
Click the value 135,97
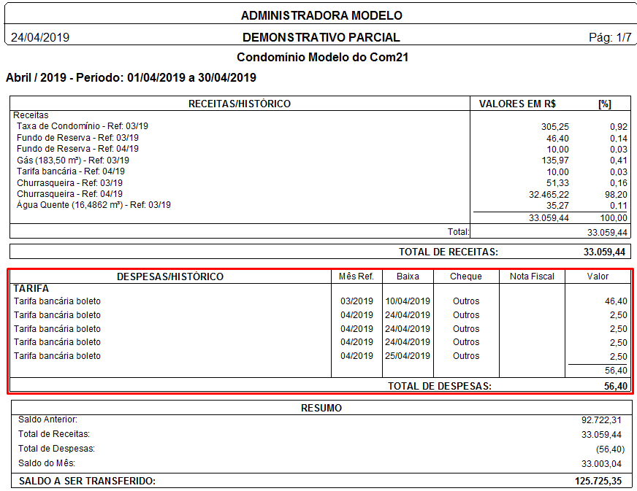point(555,161)
